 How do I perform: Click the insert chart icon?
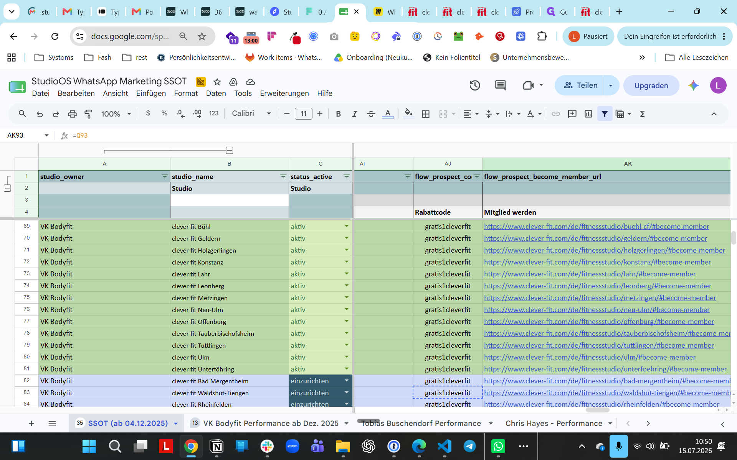pos(588,114)
